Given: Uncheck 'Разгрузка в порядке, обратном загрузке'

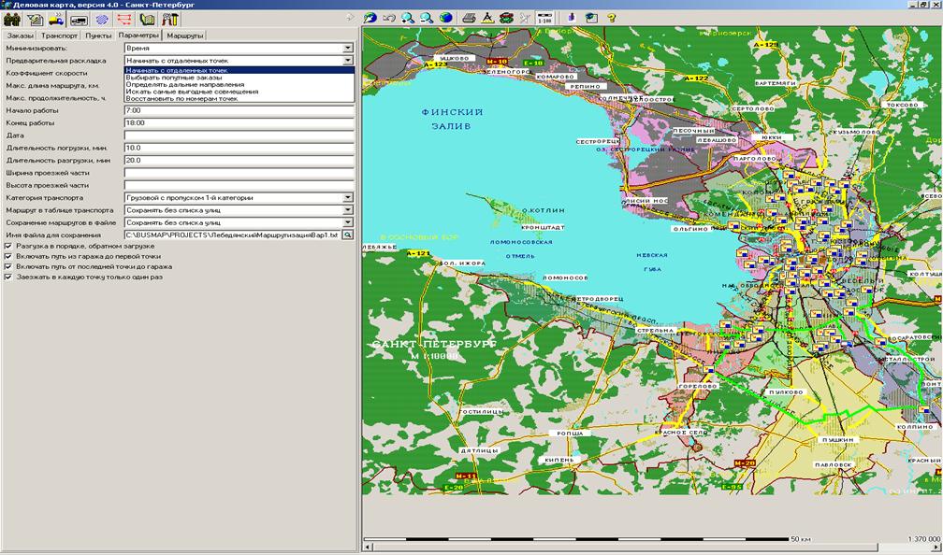Looking at the screenshot, I should (x=8, y=246).
